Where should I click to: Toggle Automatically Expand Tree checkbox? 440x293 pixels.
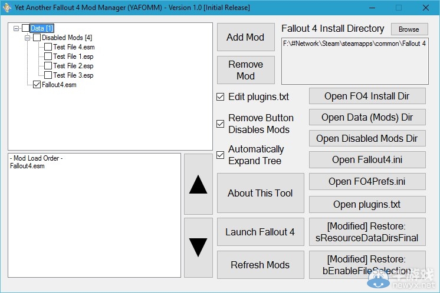(x=220, y=155)
